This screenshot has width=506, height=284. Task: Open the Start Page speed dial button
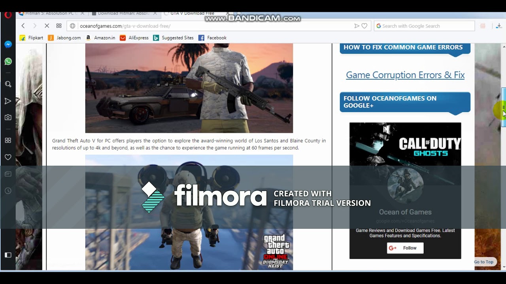coord(59,26)
